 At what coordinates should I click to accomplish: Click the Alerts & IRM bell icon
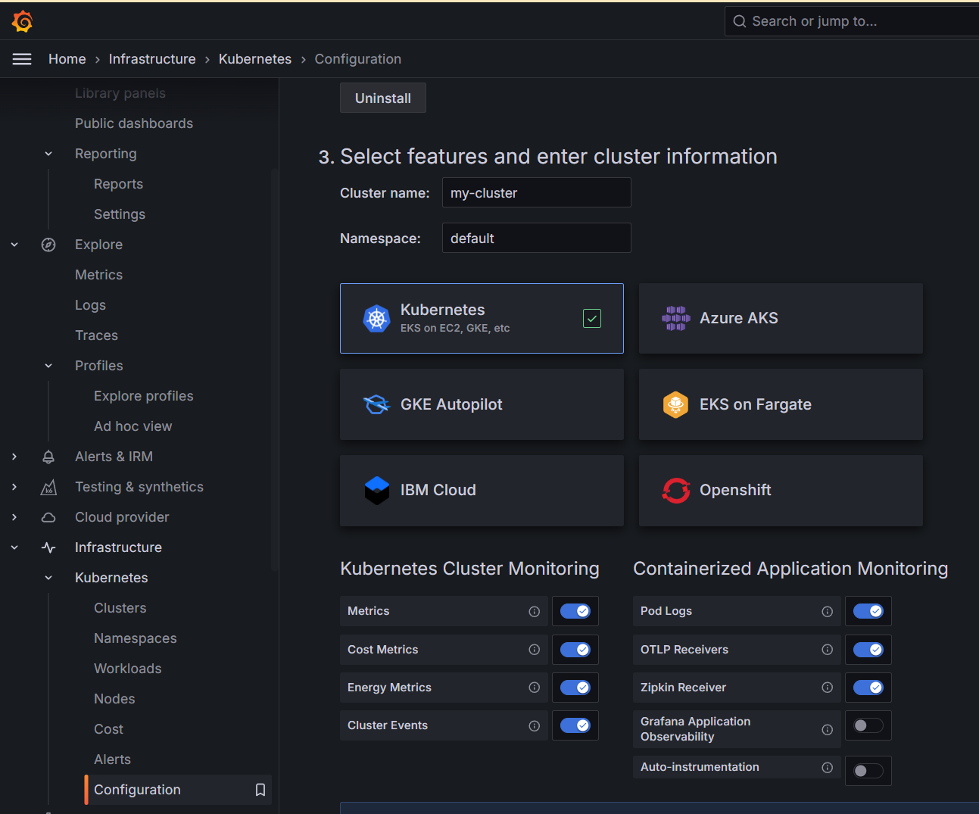point(48,457)
